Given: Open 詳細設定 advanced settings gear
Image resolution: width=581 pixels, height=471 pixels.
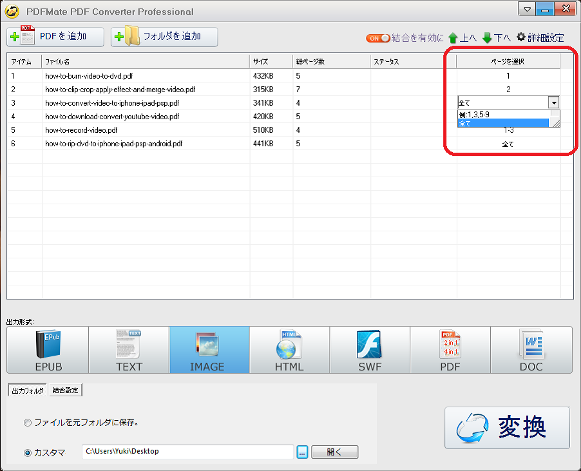Looking at the screenshot, I should [540, 37].
